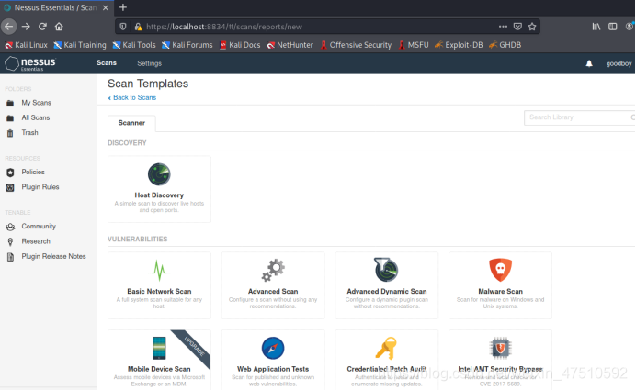
Task: Open the Kali Docs bookmark
Action: (240, 45)
